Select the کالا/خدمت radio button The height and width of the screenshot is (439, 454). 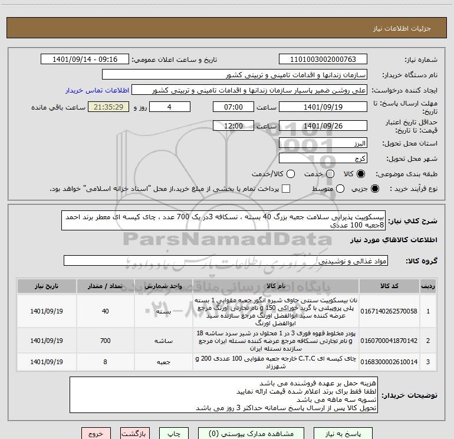coord(291,174)
